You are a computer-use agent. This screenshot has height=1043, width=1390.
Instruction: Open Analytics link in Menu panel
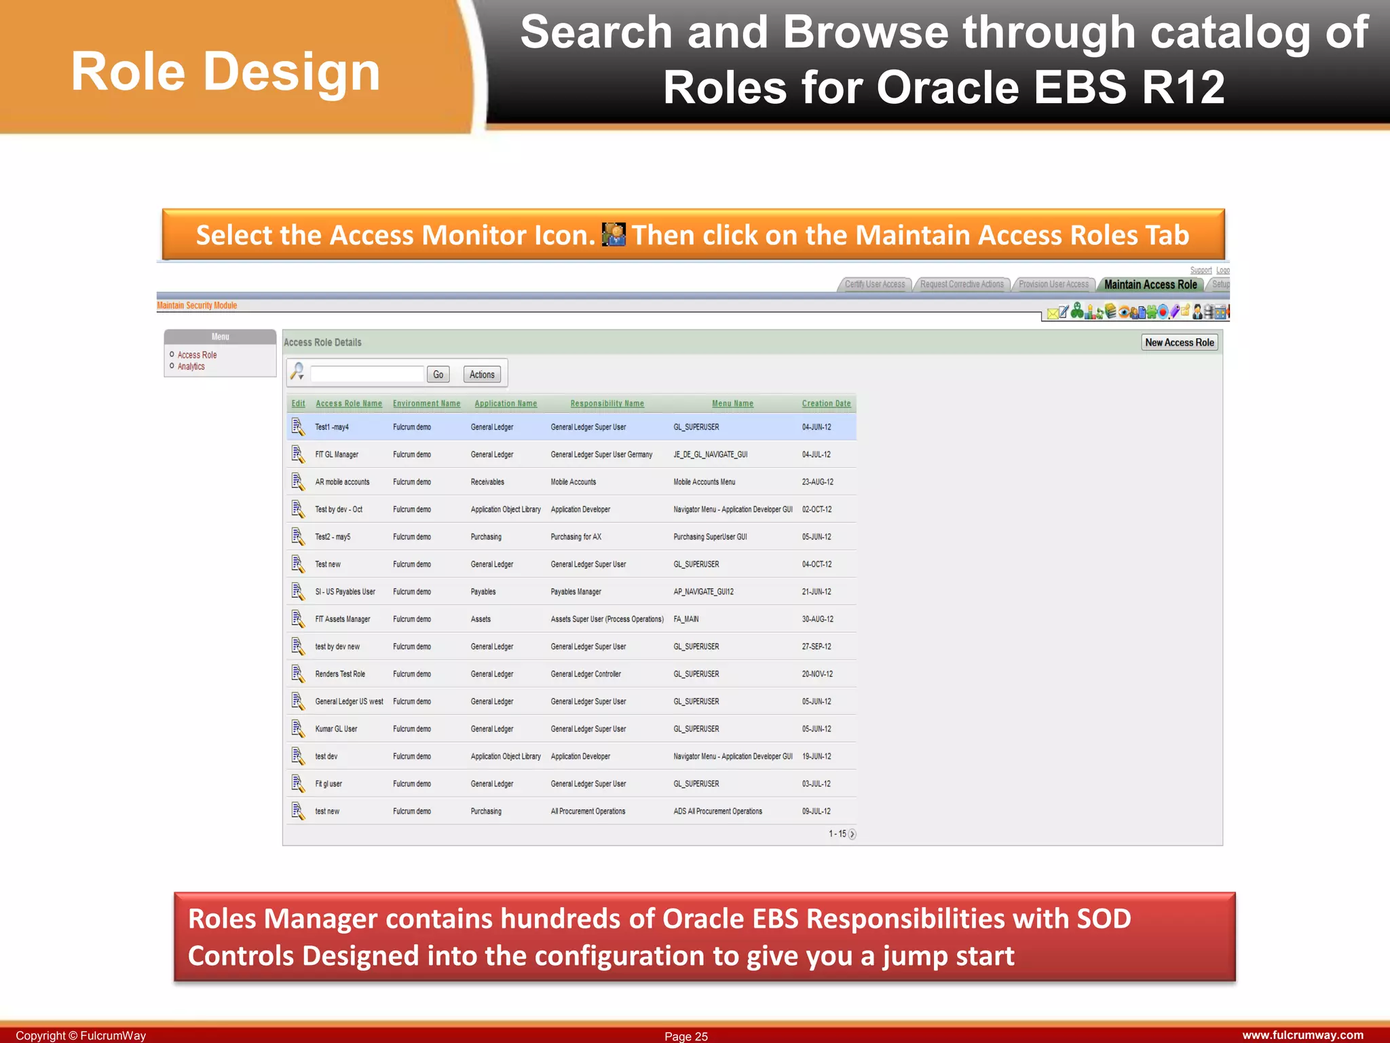click(x=191, y=367)
